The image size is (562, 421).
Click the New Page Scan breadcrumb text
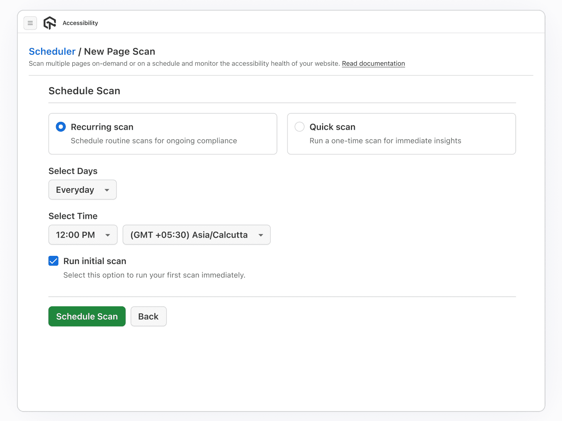point(119,52)
